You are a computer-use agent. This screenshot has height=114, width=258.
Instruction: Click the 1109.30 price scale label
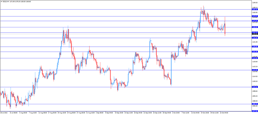255,81
